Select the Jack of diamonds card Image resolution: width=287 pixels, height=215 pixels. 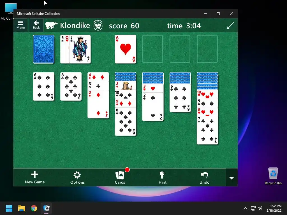pos(126,86)
